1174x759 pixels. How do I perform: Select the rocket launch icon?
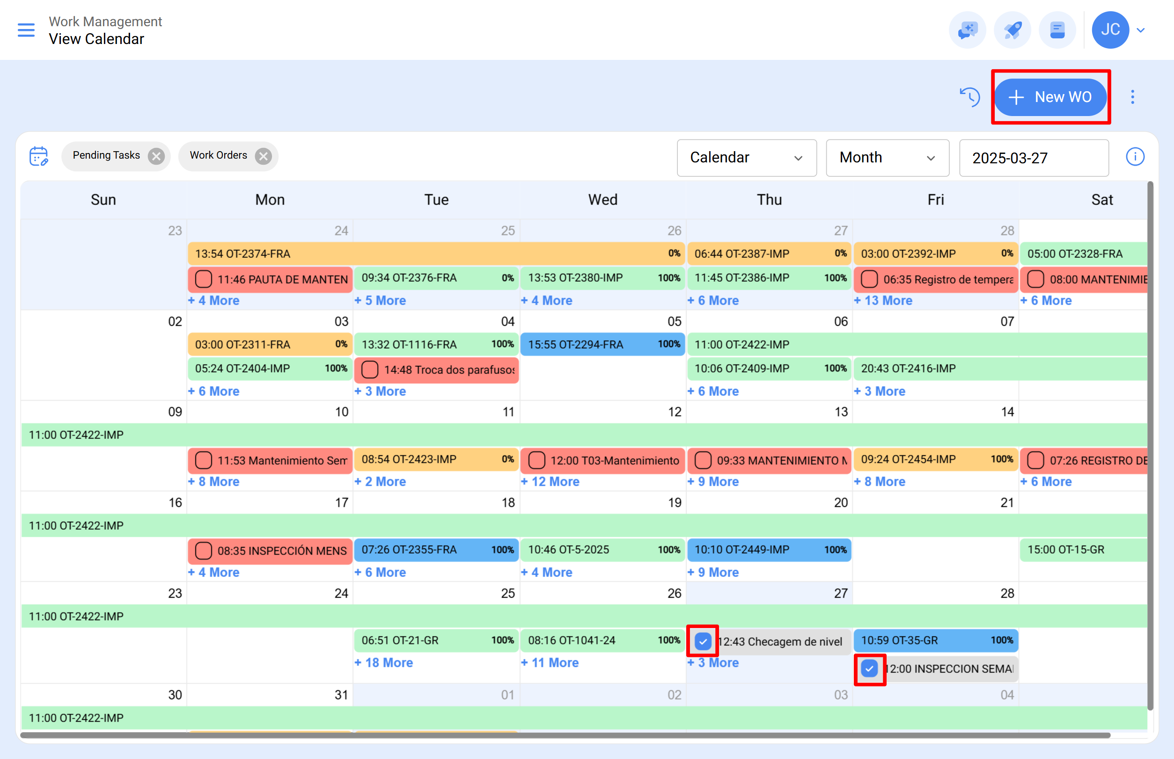pyautogui.click(x=1013, y=30)
